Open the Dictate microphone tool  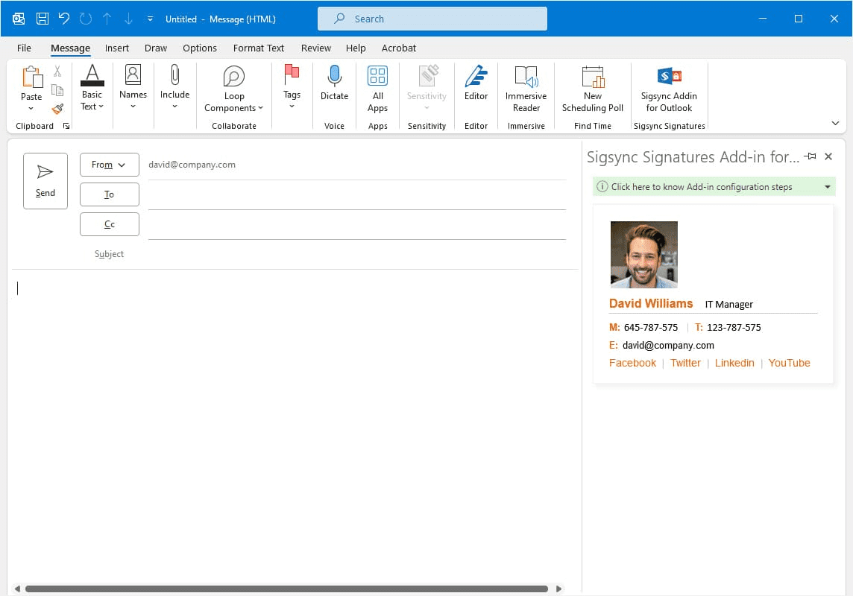[334, 83]
